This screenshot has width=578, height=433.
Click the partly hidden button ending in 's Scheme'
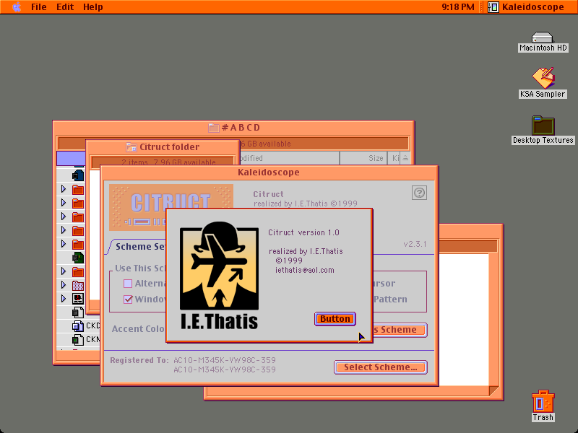(400, 330)
